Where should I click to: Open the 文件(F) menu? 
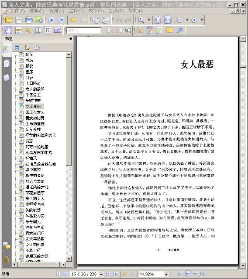(x=17, y=11)
